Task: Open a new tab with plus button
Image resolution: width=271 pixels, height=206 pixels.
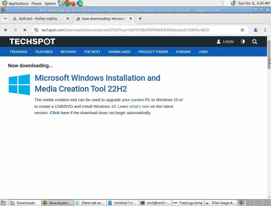Action: pos(140,19)
